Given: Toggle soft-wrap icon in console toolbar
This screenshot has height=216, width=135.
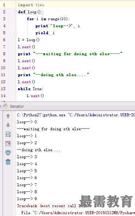Looking at the screenshot, I should (8, 134).
